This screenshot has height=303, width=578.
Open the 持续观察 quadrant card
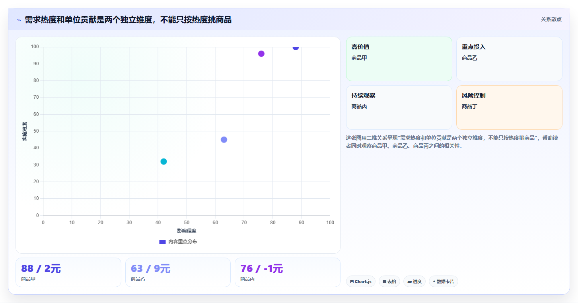(x=399, y=108)
